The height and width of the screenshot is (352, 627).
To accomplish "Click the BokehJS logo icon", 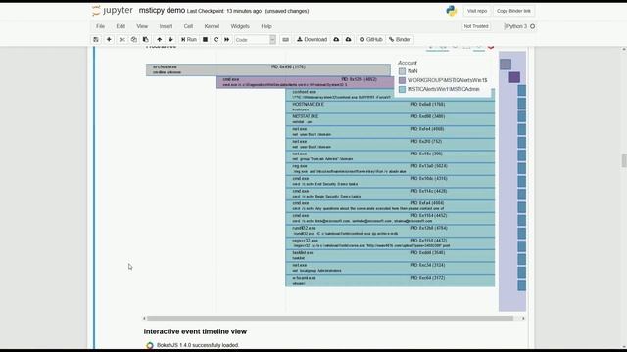I will tap(150, 345).
